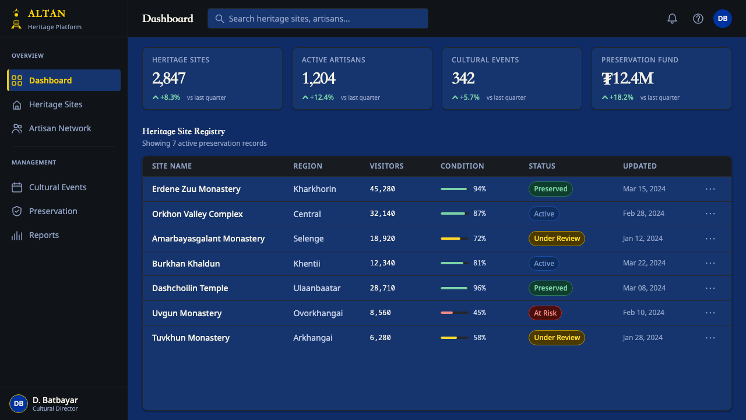
Task: Focus the search heritage sites field
Action: (x=318, y=19)
